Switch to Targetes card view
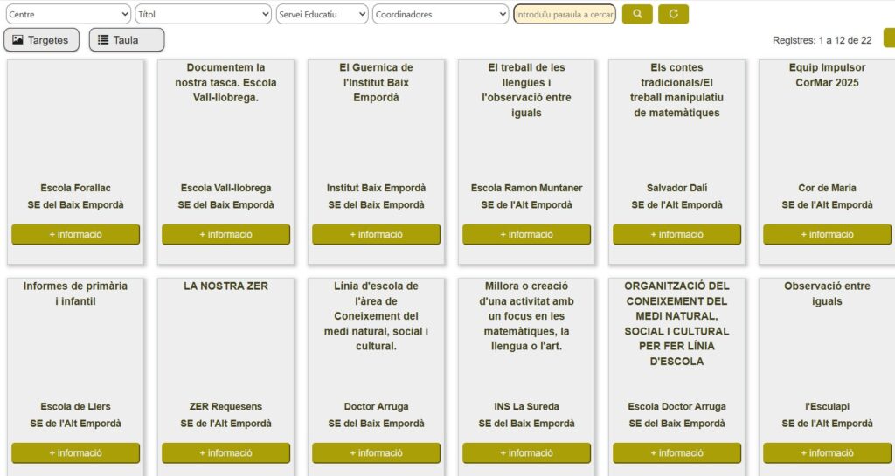 tap(41, 39)
